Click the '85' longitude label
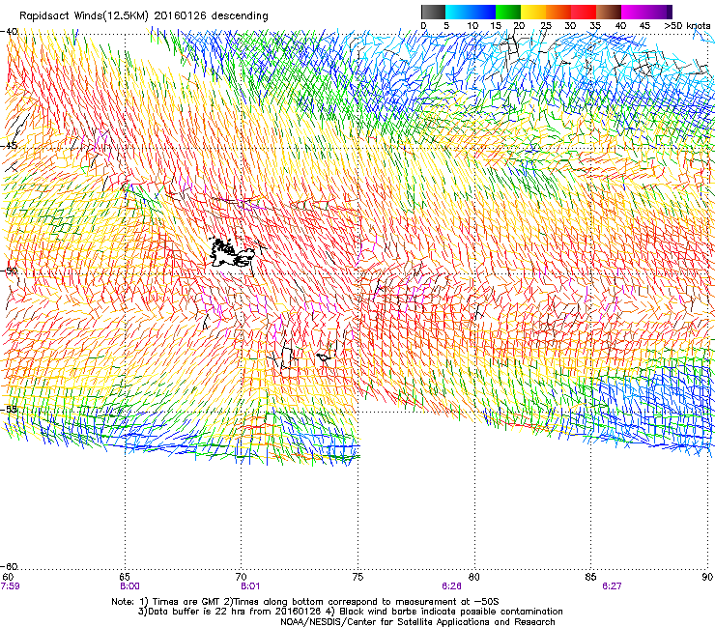Viewport: 715px width, 628px height. 590,577
